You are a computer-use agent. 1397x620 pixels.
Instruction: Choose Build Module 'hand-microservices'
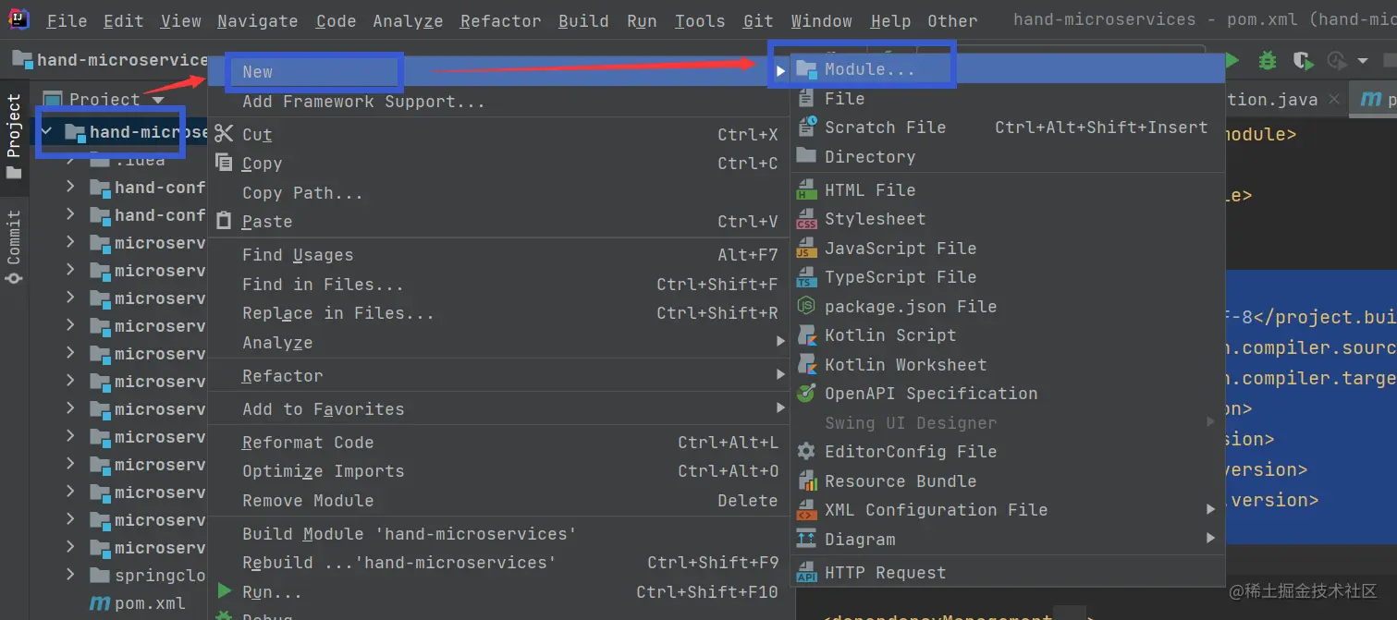499,534
